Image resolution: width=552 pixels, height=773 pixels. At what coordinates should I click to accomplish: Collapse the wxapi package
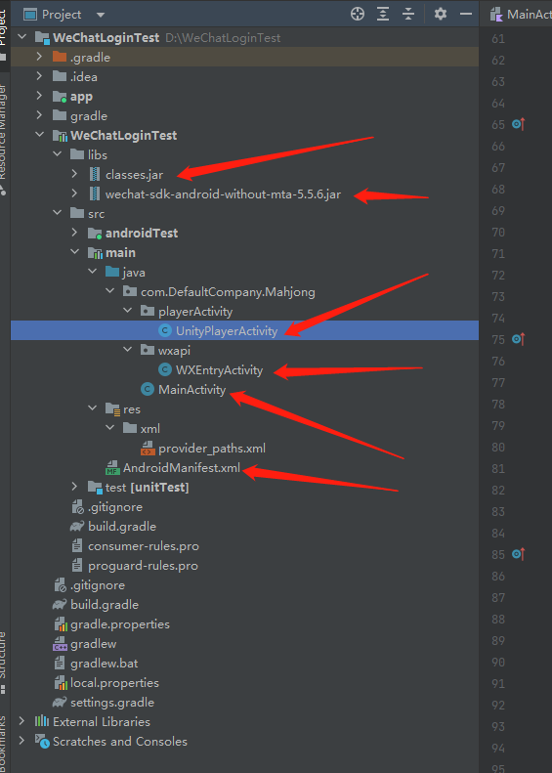click(128, 350)
